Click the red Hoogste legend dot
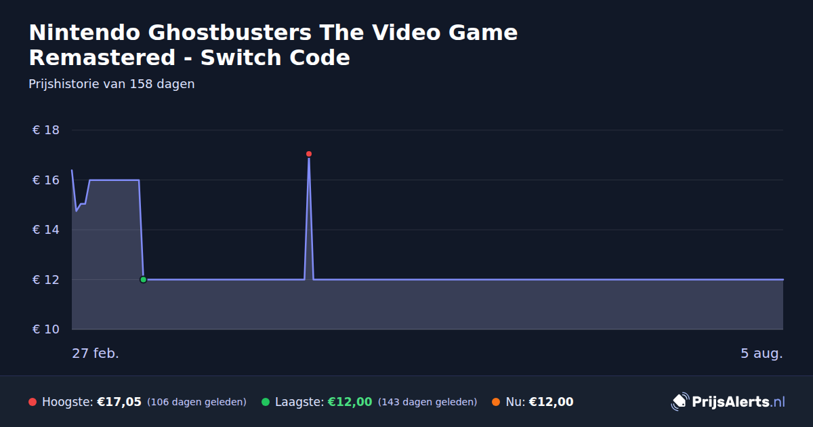The image size is (813, 427). pyautogui.click(x=33, y=402)
